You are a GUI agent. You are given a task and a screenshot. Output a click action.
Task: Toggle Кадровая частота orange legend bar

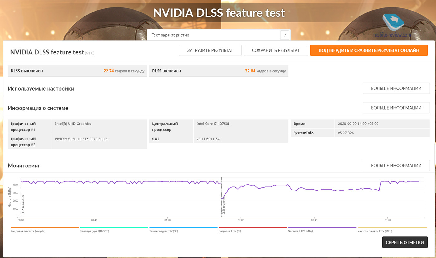pos(45,228)
